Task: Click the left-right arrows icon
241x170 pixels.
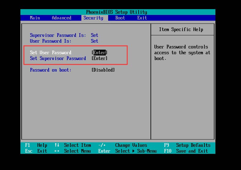Action: pyautogui.click(x=57, y=151)
